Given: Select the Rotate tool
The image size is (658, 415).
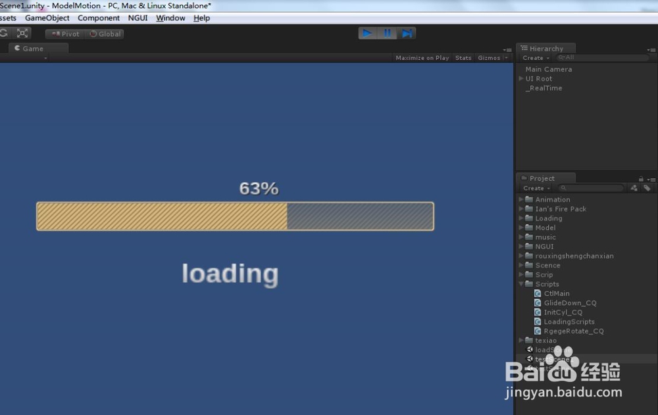Looking at the screenshot, I should (x=5, y=32).
